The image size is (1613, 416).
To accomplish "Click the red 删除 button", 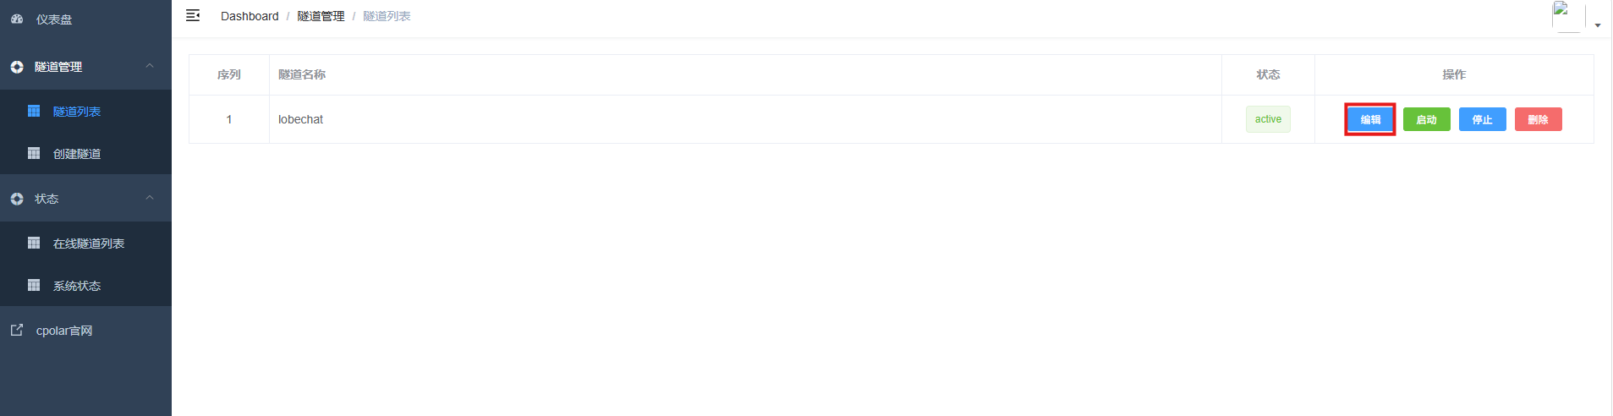I will click(x=1538, y=119).
